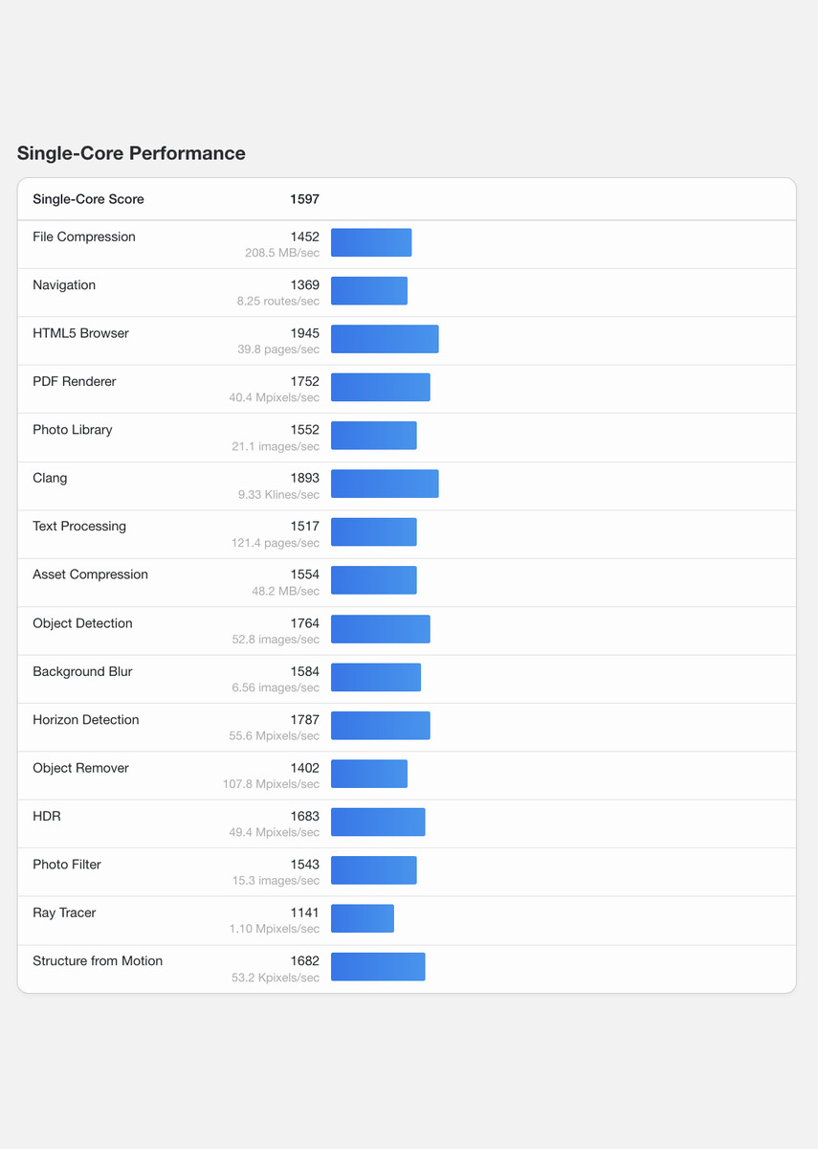Viewport: 818px width, 1149px height.
Task: Click the Single-Core Performance heading
Action: [131, 153]
